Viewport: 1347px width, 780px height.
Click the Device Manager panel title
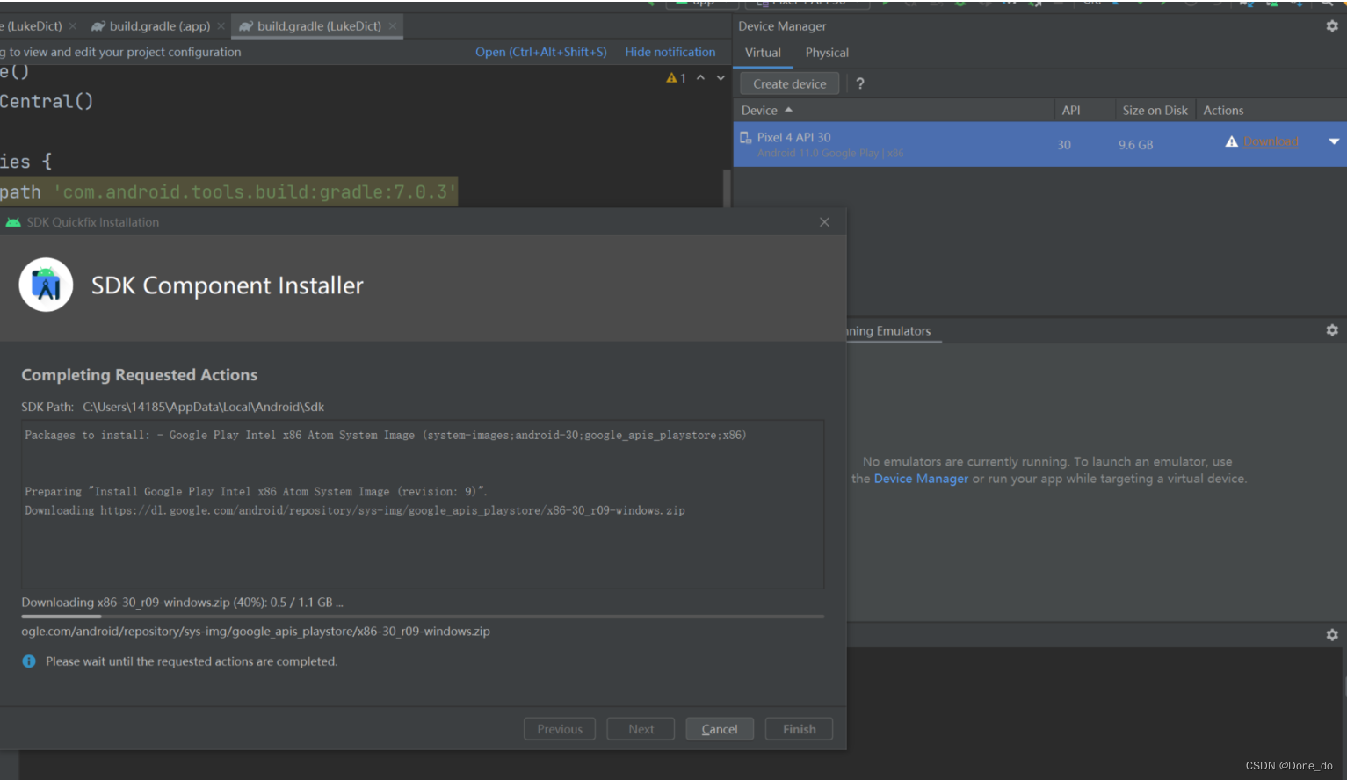[782, 26]
